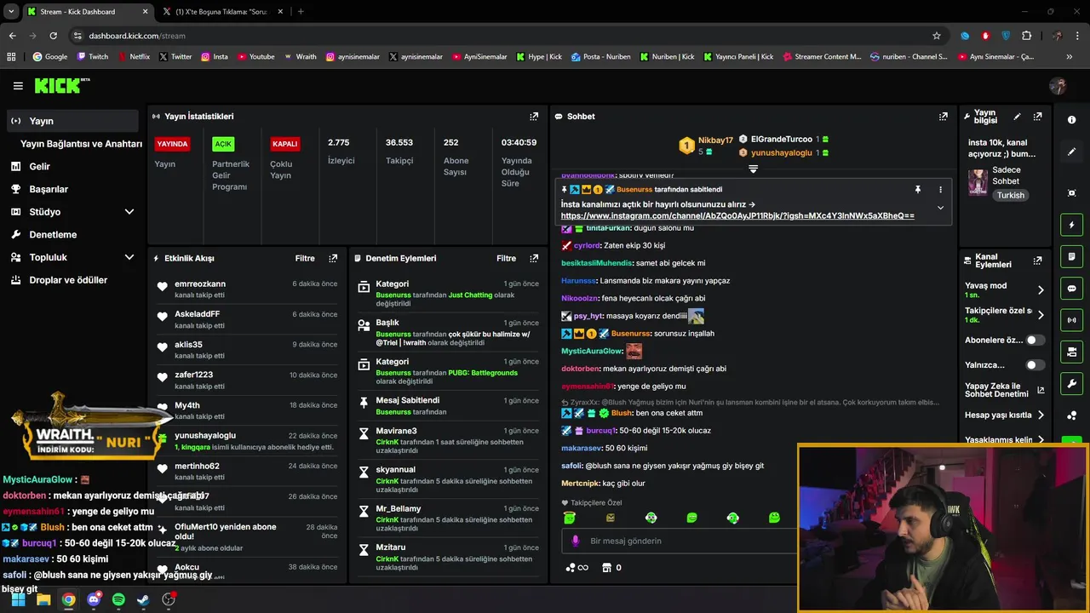This screenshot has height=613, width=1090.
Task: Open the pinned Instagram channel link
Action: [737, 216]
